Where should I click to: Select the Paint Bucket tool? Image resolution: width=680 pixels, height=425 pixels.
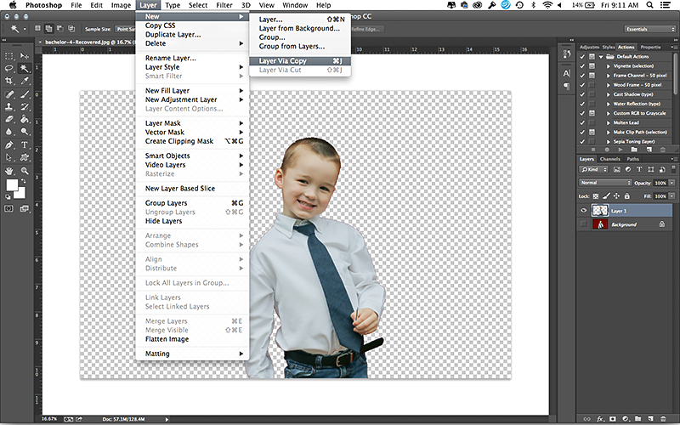25,119
